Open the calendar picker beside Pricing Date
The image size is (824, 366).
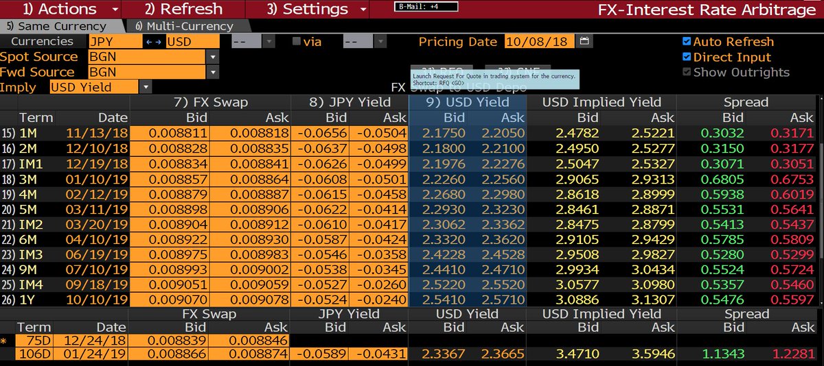(x=584, y=42)
